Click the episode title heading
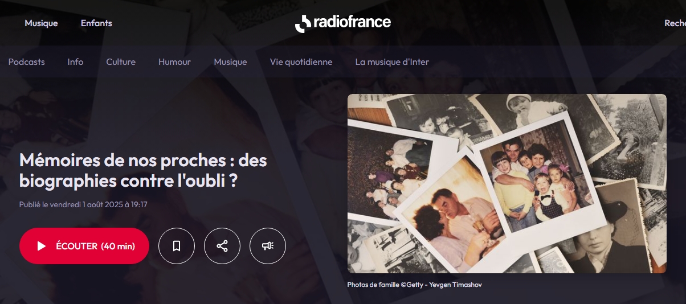The width and height of the screenshot is (686, 304). pos(143,170)
